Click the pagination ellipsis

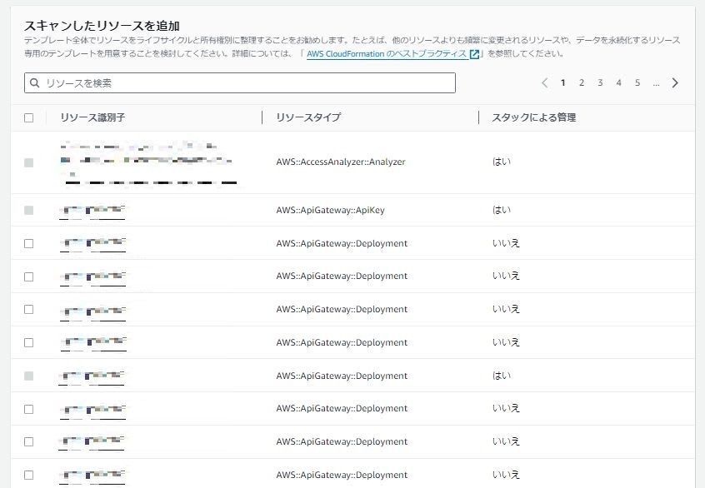click(656, 82)
